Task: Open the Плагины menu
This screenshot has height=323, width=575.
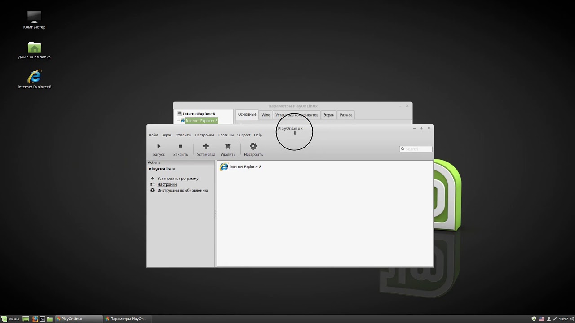Action: 226,135
